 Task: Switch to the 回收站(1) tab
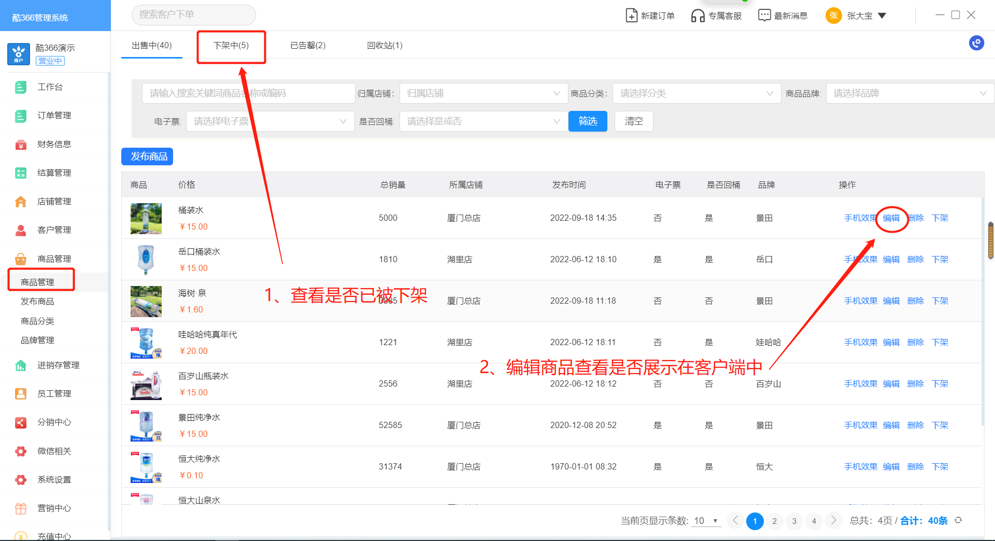[x=385, y=46]
